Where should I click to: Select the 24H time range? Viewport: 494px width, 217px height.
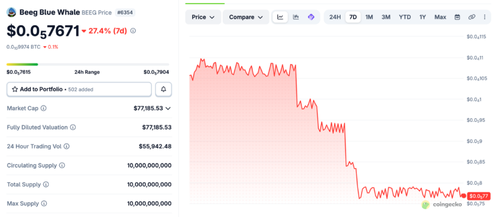335,17
